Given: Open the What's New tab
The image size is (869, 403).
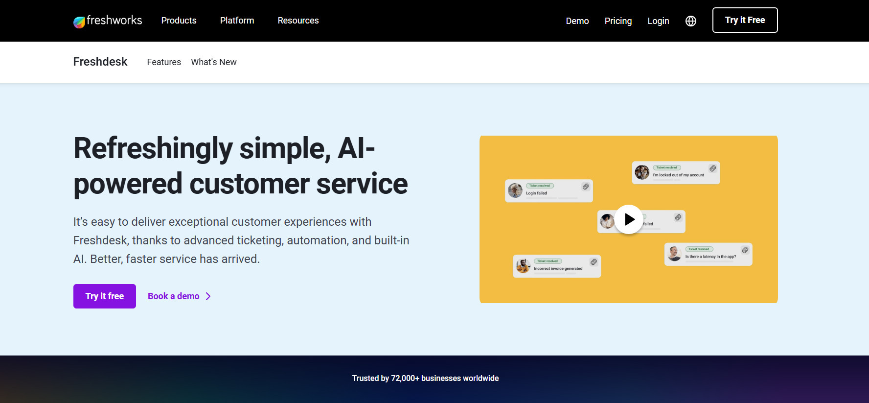Looking at the screenshot, I should point(214,62).
